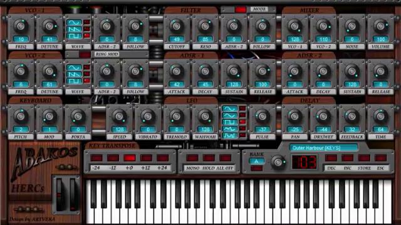Enable the -24 key transpose LED
401x225 pixels.
click(96, 157)
